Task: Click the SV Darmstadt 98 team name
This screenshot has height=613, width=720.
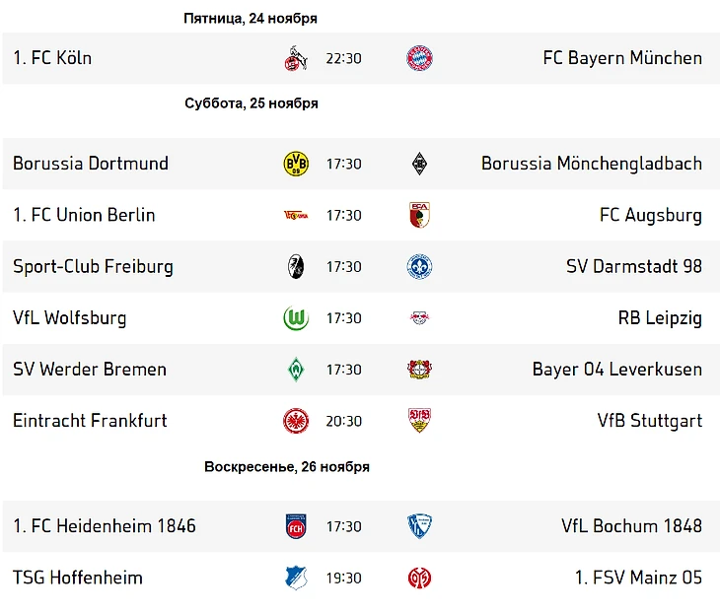Action: [634, 266]
